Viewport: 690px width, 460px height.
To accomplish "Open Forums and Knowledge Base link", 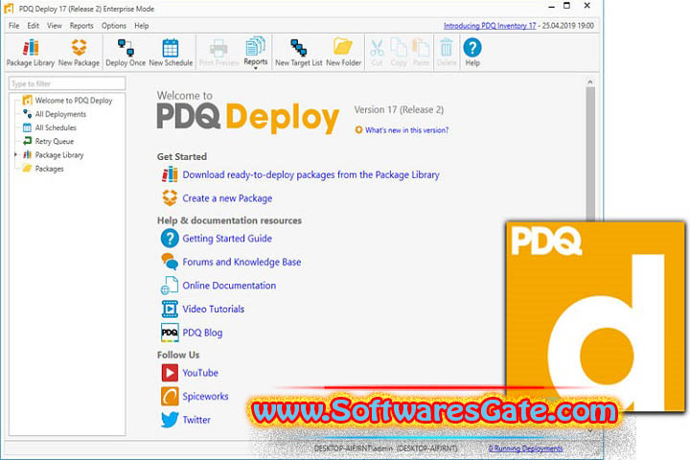I will click(241, 262).
